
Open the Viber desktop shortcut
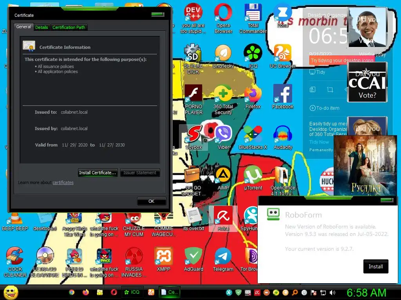click(x=223, y=137)
